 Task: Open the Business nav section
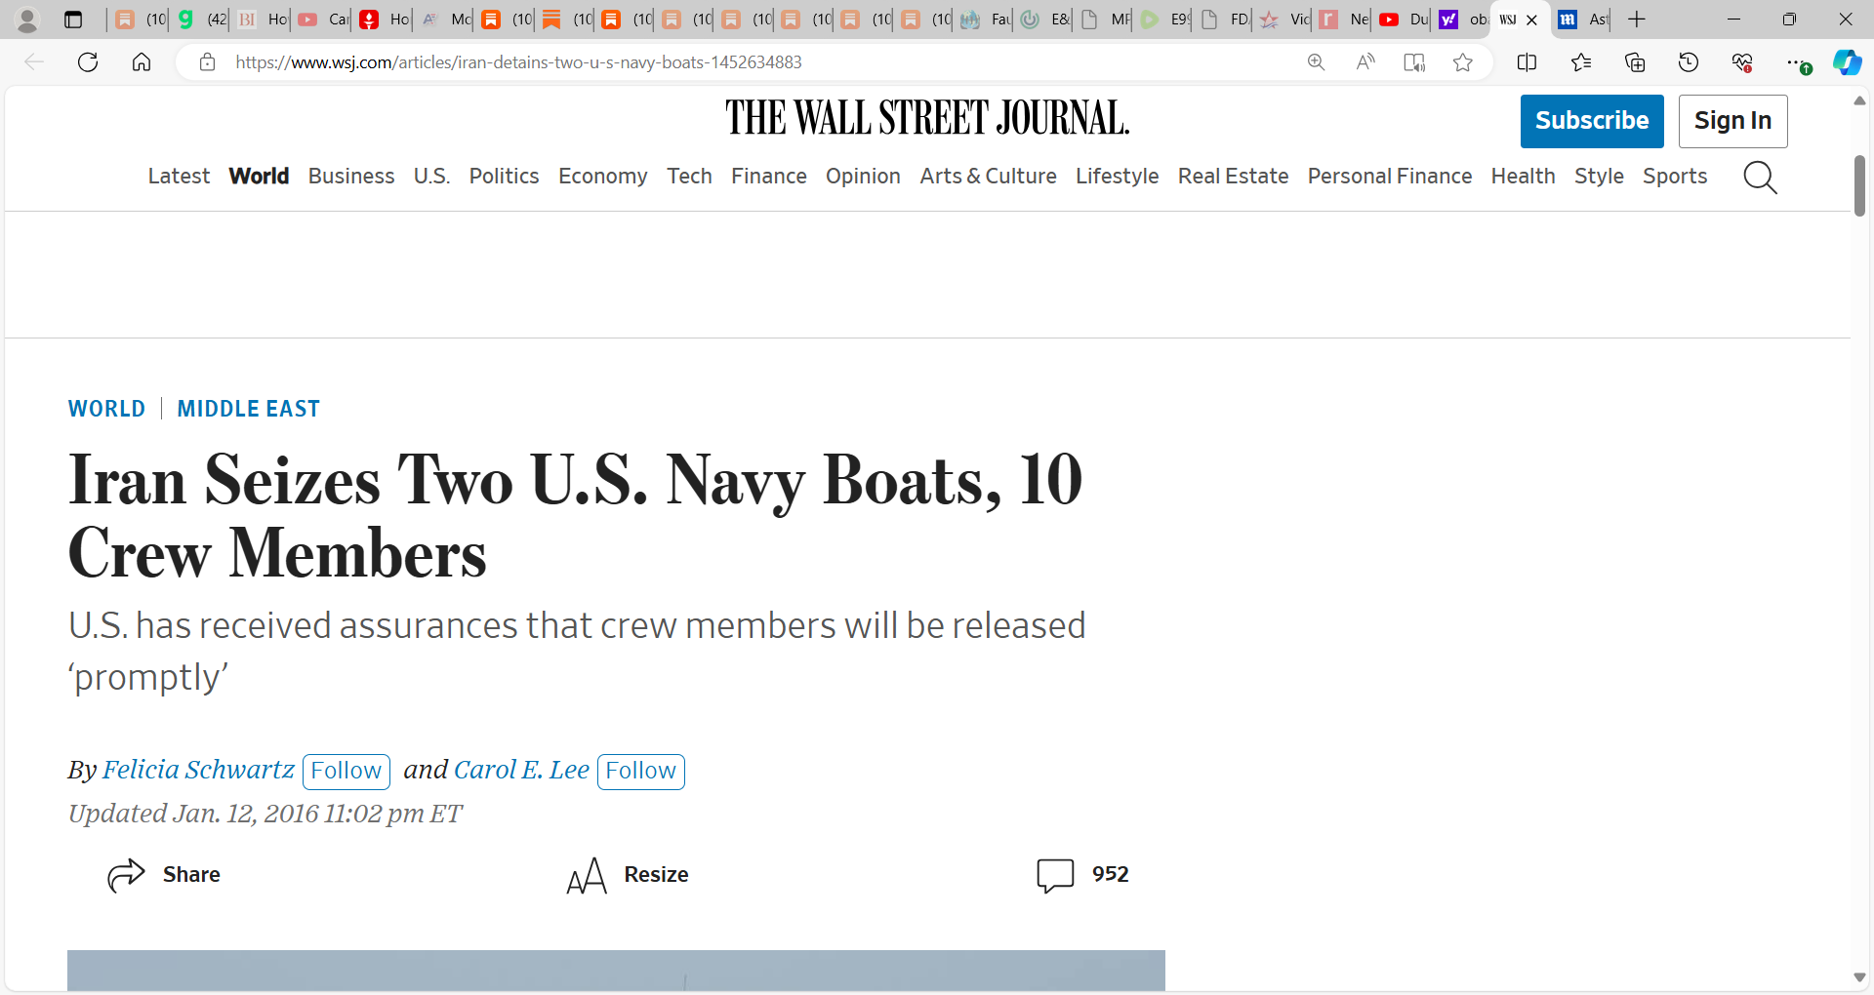(x=351, y=177)
